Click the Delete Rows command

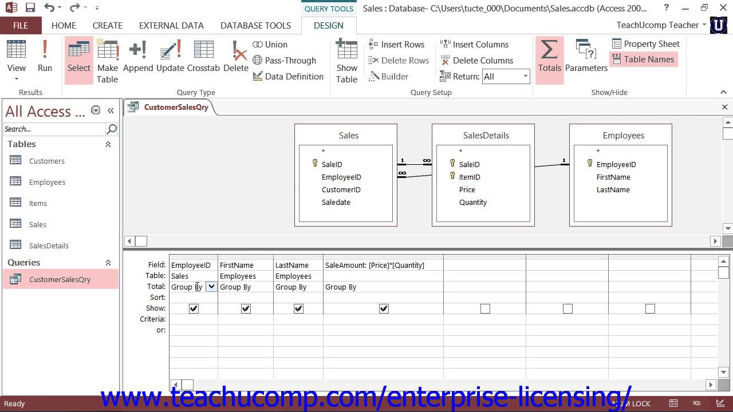point(398,60)
